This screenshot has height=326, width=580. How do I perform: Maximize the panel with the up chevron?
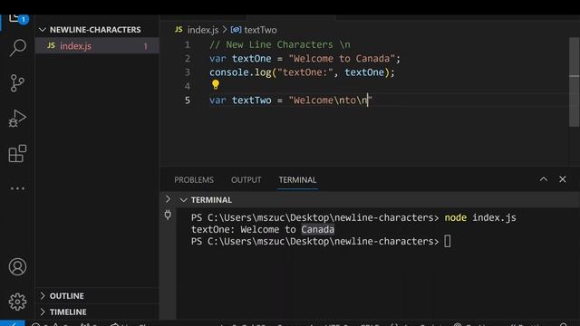pyautogui.click(x=544, y=179)
